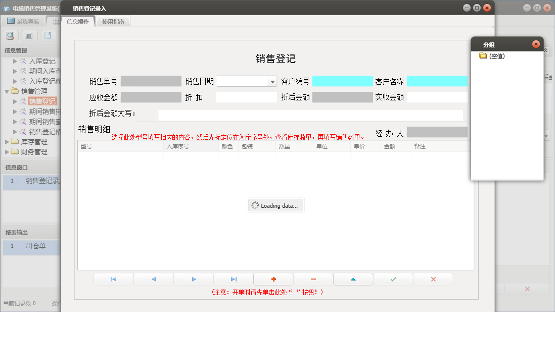The width and height of the screenshot is (555, 338).
Task: Select the search magnifier icon in toolbar
Action: [10, 35]
